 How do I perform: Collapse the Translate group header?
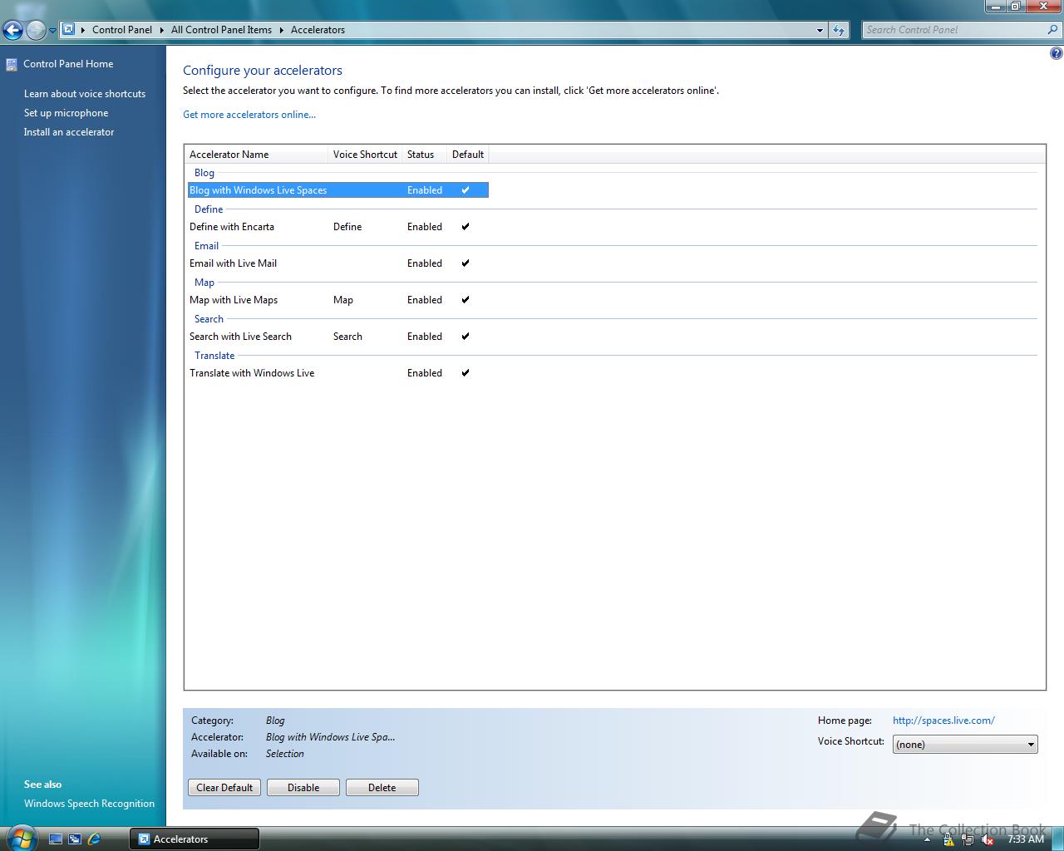[x=214, y=356]
